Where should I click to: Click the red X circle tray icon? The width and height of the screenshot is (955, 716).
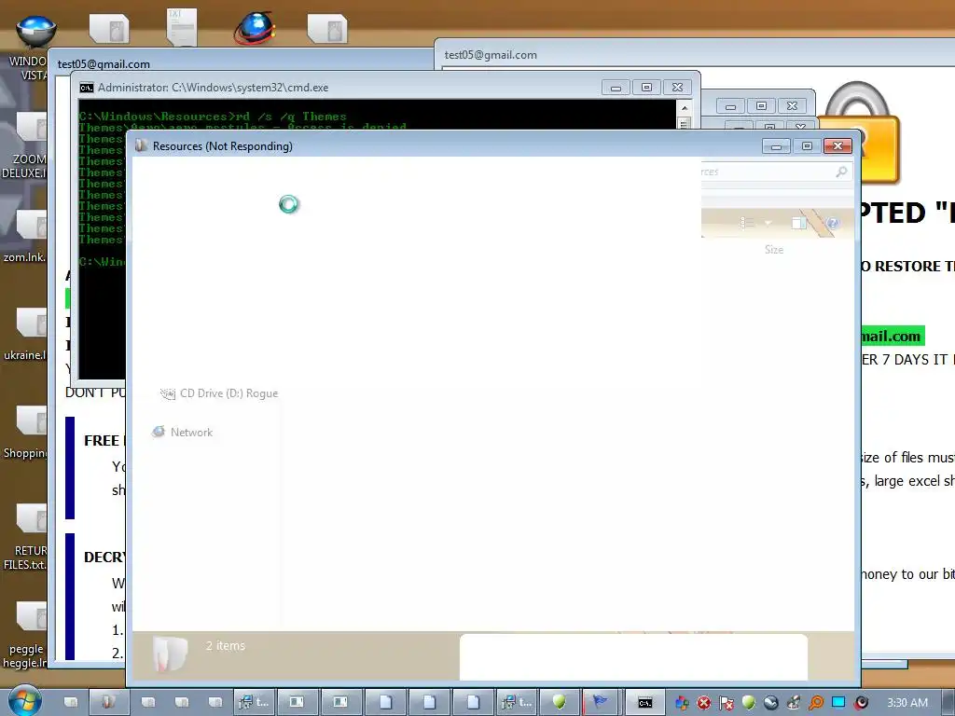click(x=703, y=703)
